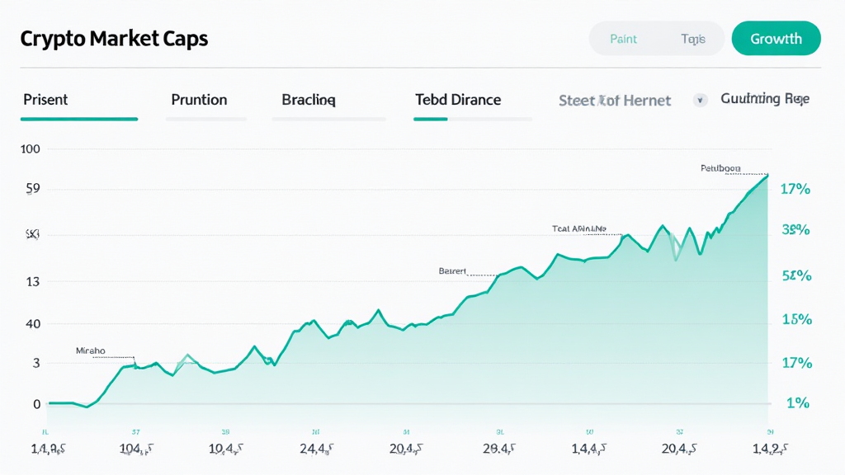
Task: Expand the dropdown arrow beside Guulming Rege
Action: click(x=701, y=101)
